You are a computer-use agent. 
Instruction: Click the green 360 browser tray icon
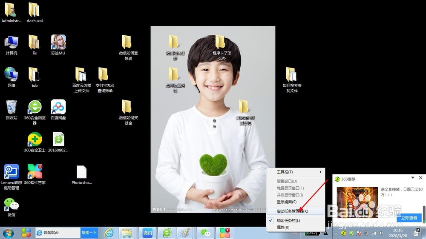351,233
